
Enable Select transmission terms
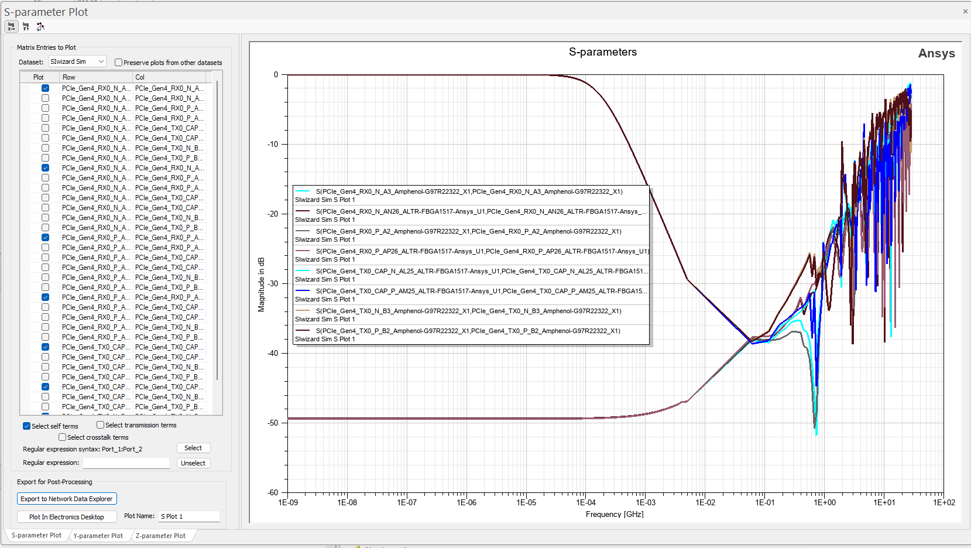[100, 425]
